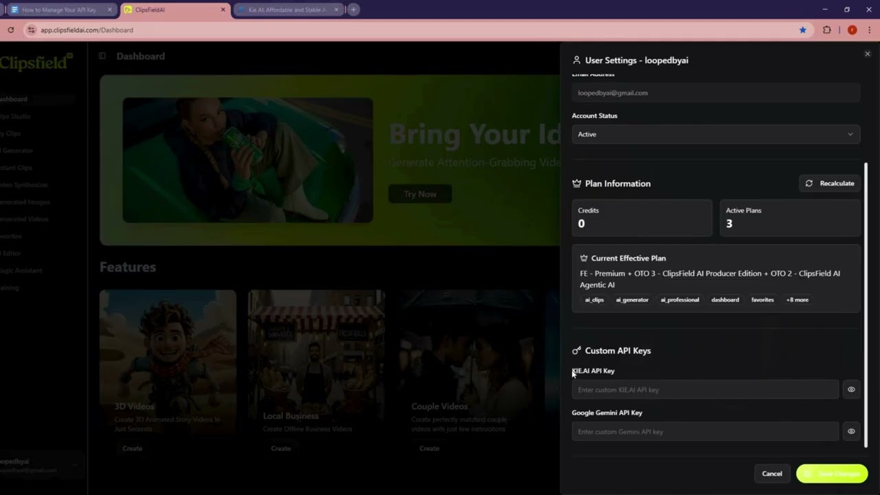Create a Couple Videos project
This screenshot has width=880, height=495.
point(429,448)
